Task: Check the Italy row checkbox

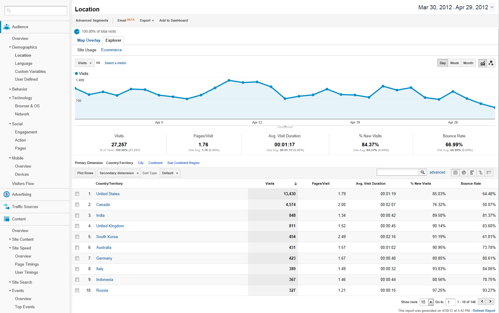Action: coord(77,269)
